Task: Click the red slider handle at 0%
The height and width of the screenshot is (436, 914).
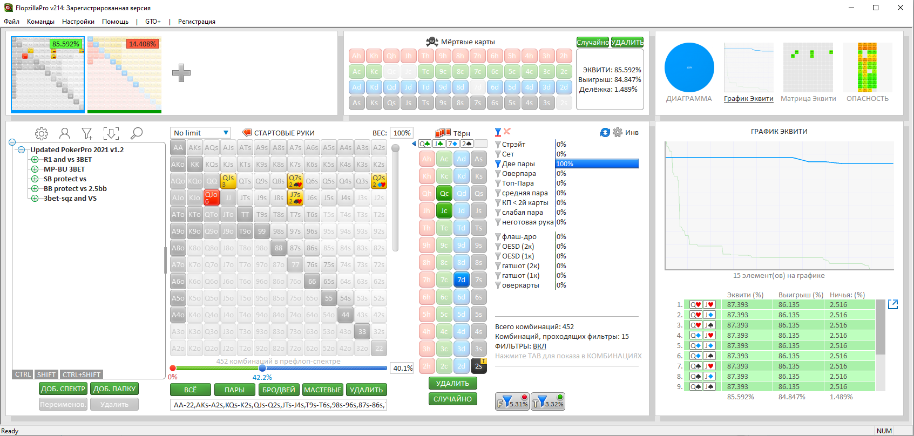Action: point(173,368)
